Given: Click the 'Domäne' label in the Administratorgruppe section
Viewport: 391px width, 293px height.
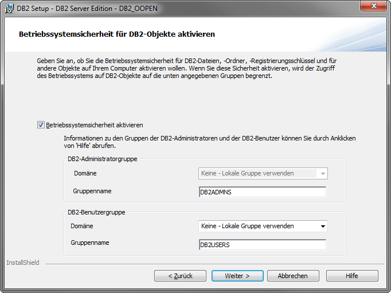Looking at the screenshot, I should tap(85, 173).
